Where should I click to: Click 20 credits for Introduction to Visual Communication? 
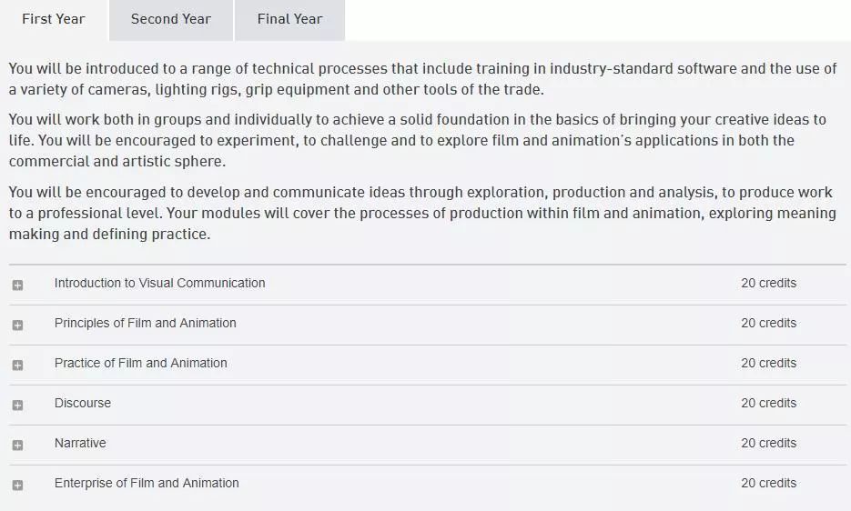coord(768,283)
